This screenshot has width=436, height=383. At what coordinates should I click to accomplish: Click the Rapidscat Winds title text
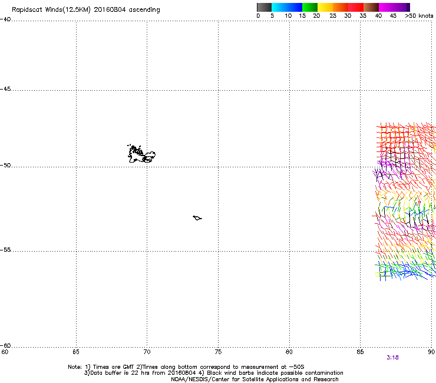coord(85,10)
